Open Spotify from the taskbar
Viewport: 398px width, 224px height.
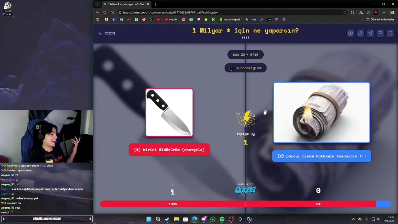(222, 219)
